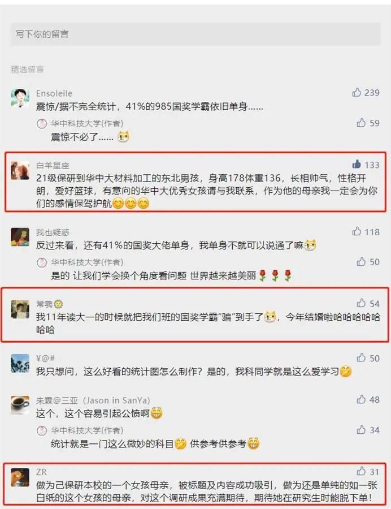The image size is (391, 509).
Task: Click 华中科技大学(作者) name under first comment
Action: coord(87,123)
